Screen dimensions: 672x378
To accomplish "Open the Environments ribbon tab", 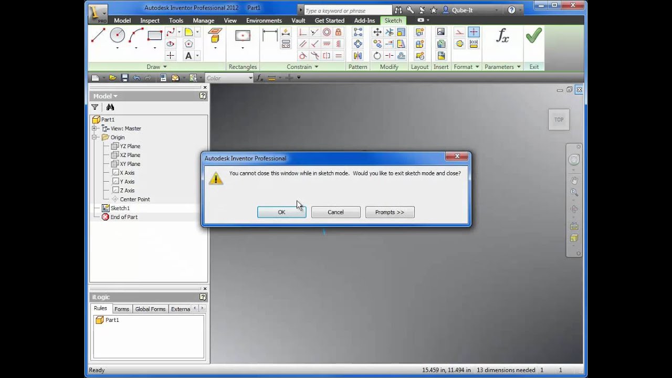I will [x=264, y=20].
